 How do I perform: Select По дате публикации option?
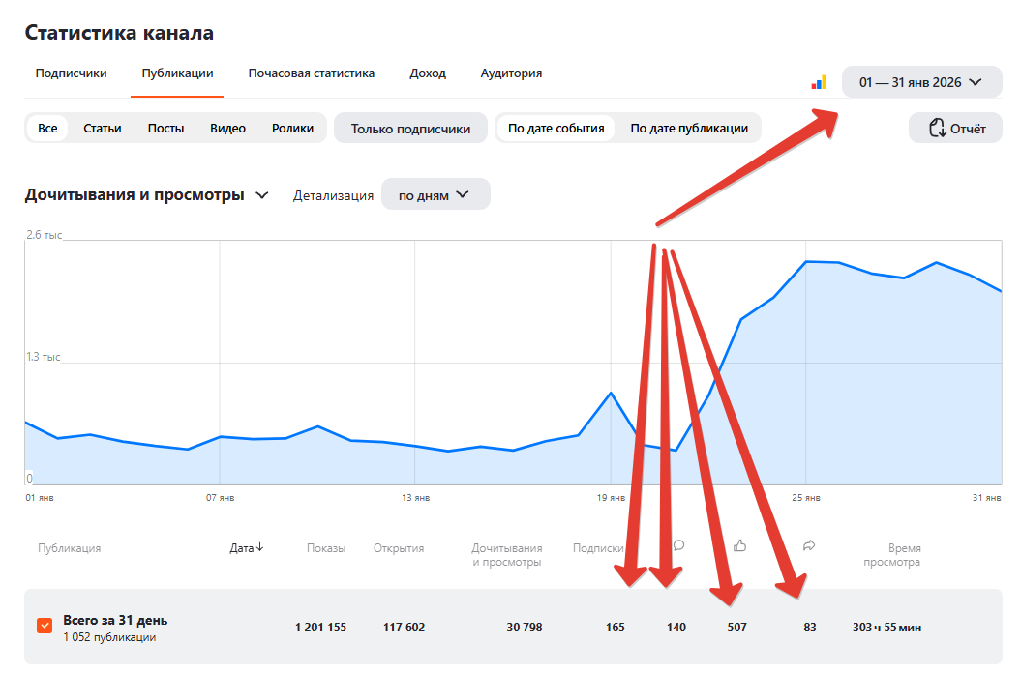[x=689, y=129]
